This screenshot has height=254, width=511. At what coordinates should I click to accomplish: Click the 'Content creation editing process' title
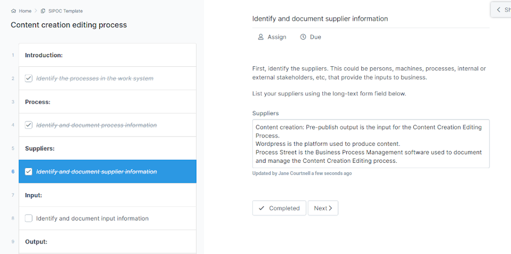[69, 25]
